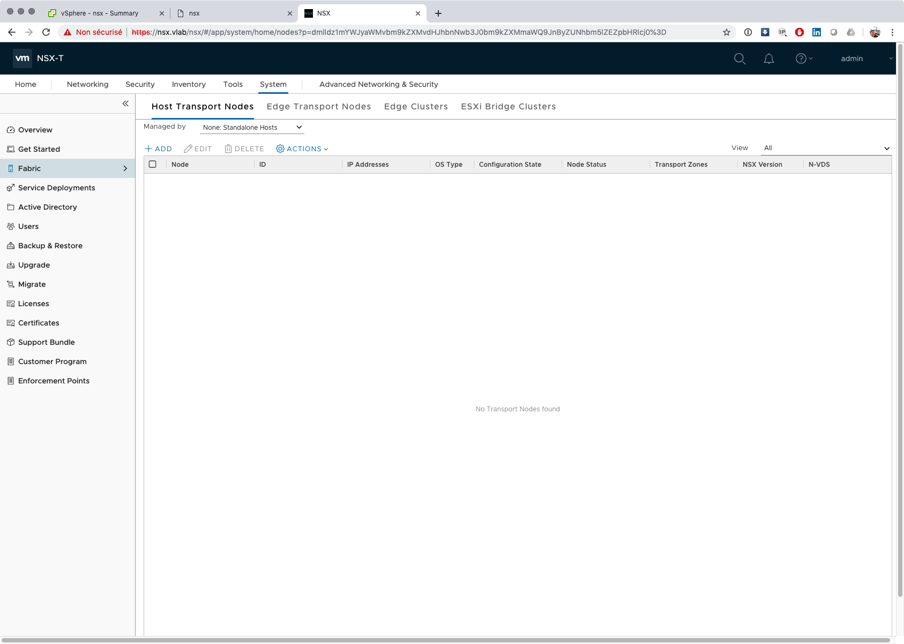Expand the View filter dropdown

(826, 148)
